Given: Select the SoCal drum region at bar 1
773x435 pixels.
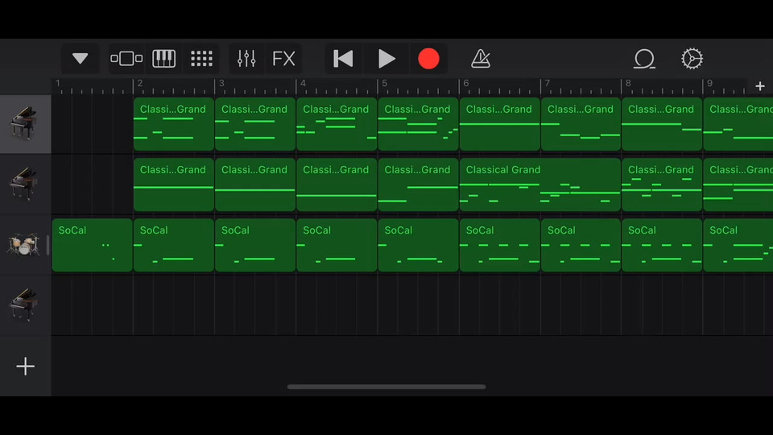Looking at the screenshot, I should point(92,245).
